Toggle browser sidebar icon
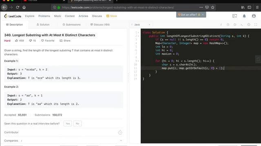 (249, 7)
